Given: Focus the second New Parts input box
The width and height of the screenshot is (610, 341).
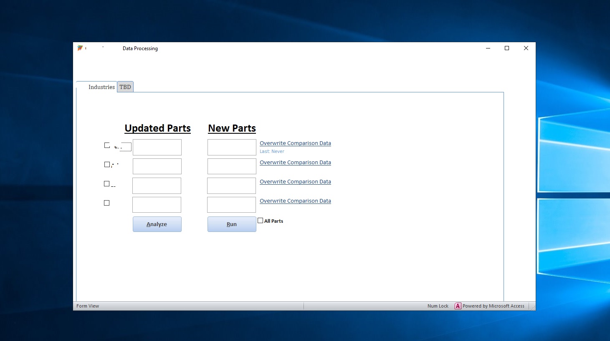Looking at the screenshot, I should 232,166.
